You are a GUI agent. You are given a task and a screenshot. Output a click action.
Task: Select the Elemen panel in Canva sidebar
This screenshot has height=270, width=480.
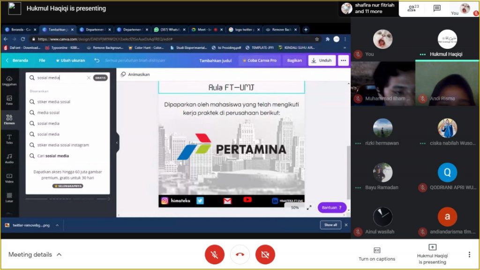pyautogui.click(x=9, y=120)
